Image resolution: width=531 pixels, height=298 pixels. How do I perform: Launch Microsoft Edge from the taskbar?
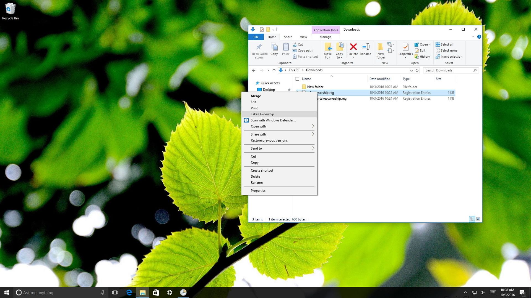click(x=129, y=292)
